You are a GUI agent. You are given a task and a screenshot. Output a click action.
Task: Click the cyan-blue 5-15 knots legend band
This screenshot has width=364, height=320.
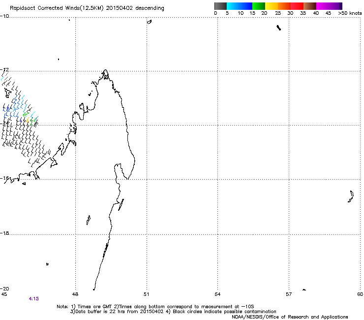[240, 6]
